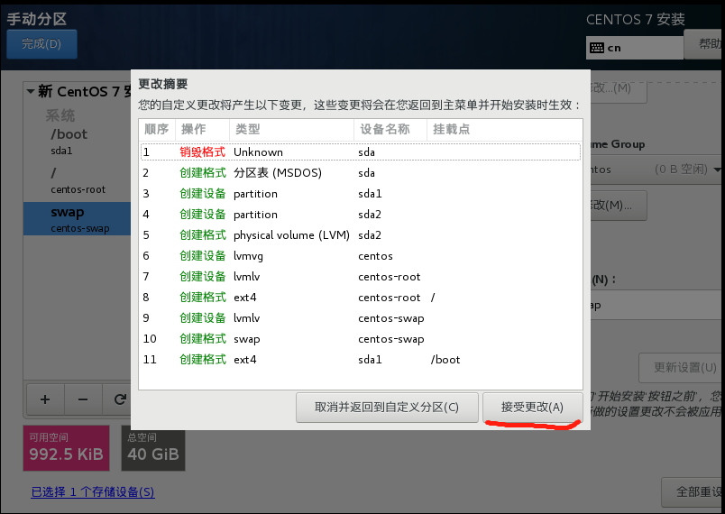This screenshot has width=725, height=514.
Task: Click the cn keyboard layout field
Action: click(x=635, y=48)
